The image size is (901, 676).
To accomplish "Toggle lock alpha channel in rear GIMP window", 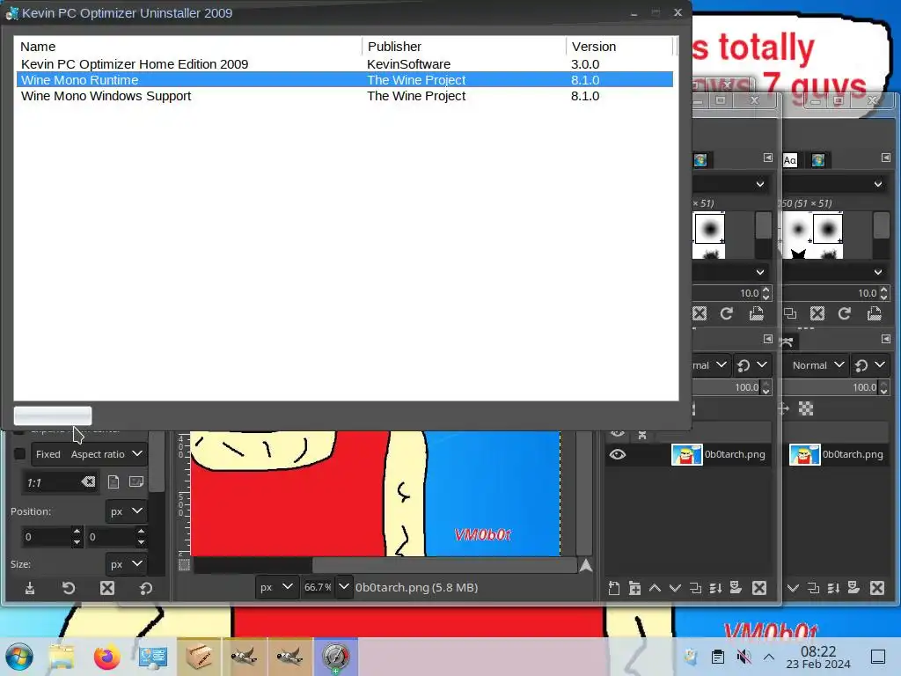I will pos(806,408).
